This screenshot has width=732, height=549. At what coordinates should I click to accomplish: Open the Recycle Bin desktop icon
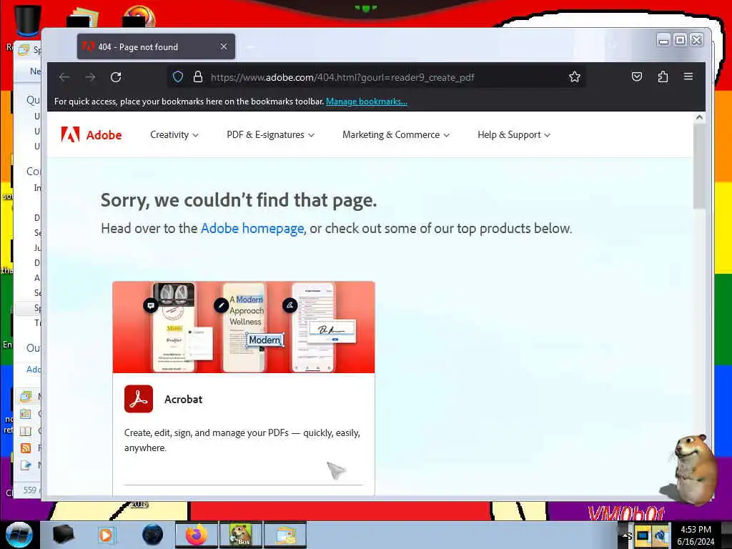(x=26, y=19)
